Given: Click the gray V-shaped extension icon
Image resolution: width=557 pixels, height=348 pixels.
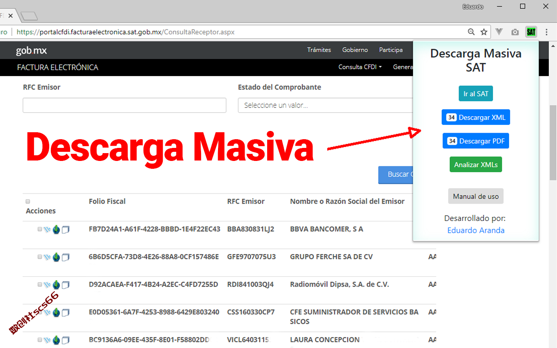Looking at the screenshot, I should point(499,32).
